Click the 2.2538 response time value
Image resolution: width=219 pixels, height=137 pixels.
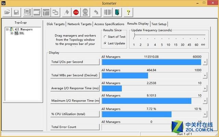click(151, 83)
